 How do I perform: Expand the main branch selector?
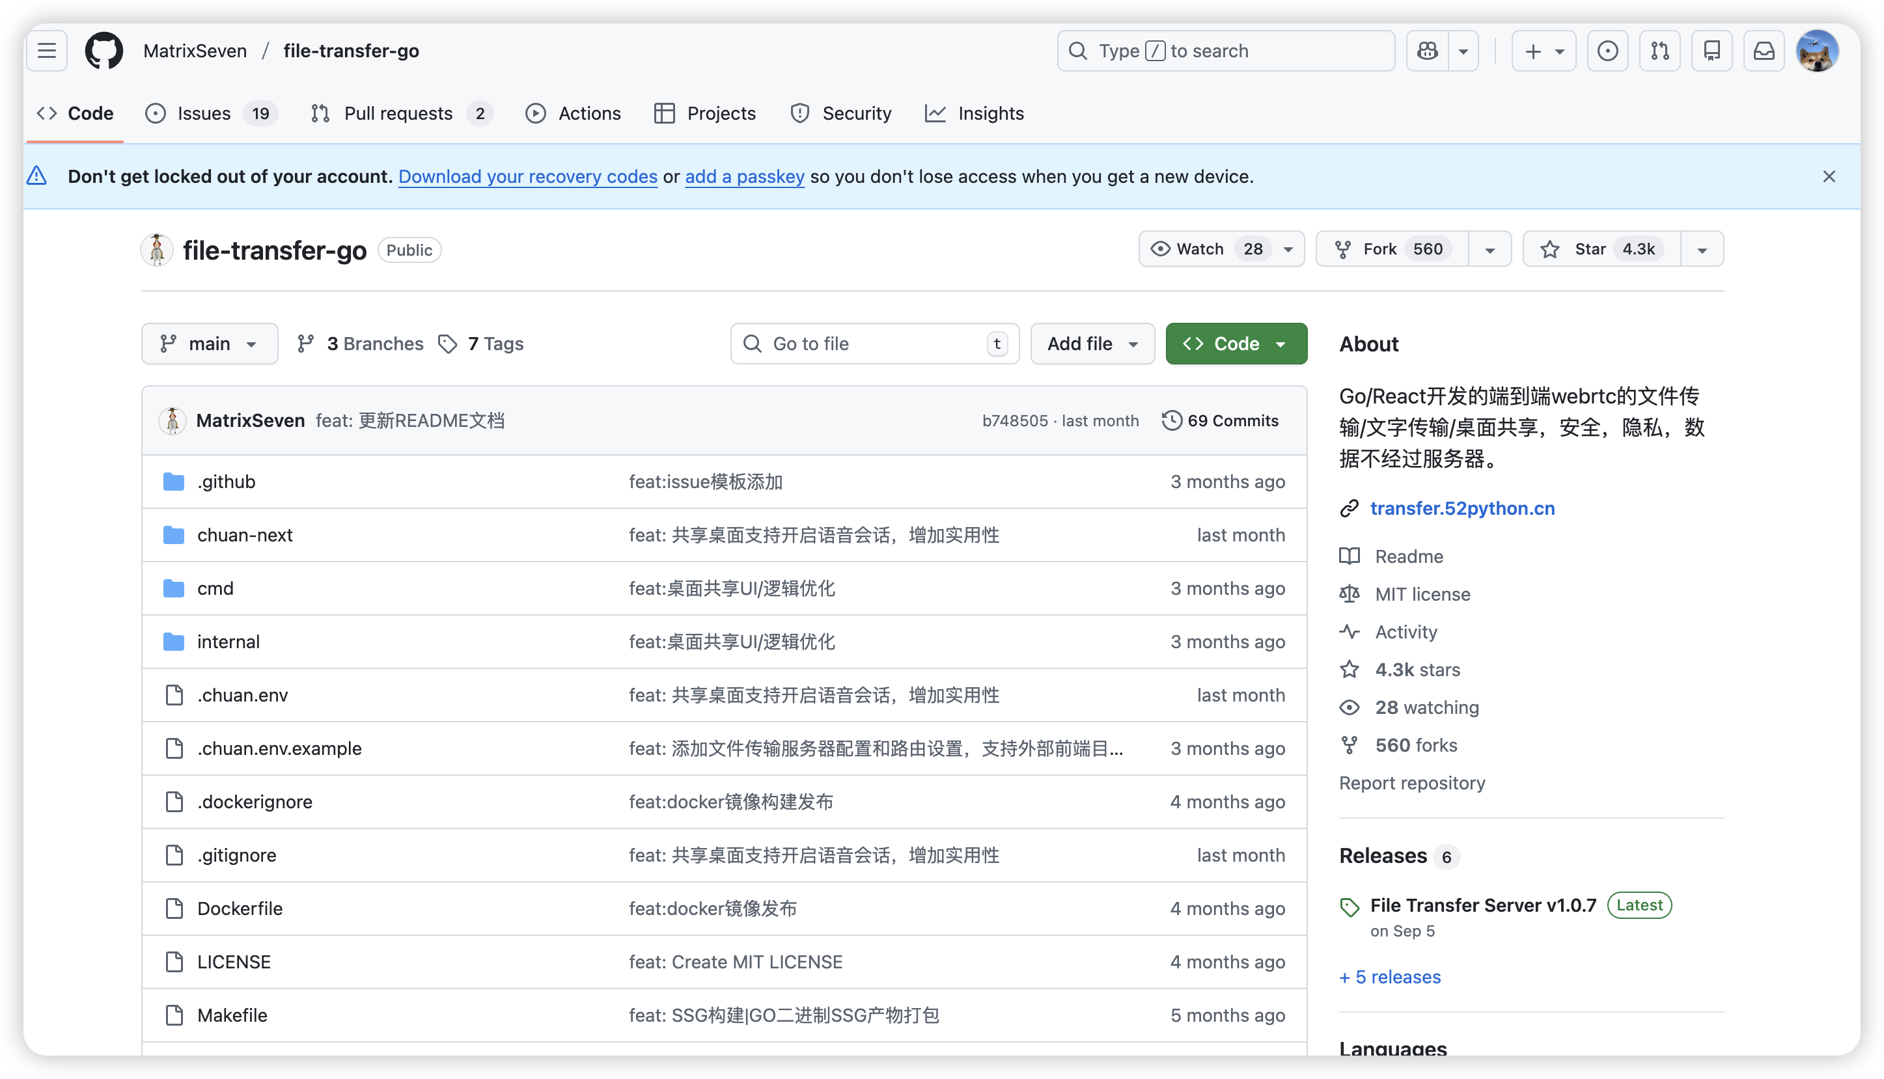point(209,344)
